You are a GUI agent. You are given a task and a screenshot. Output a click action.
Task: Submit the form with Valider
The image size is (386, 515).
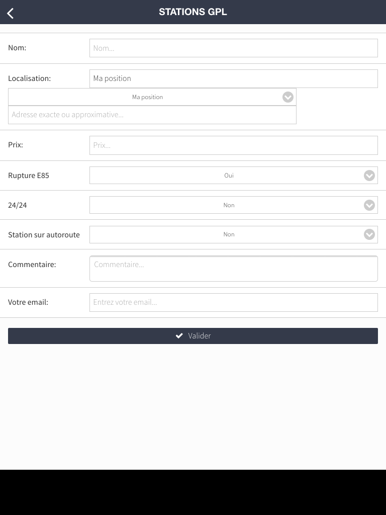click(193, 336)
